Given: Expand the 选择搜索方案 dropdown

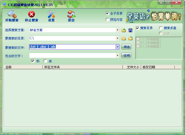Looking at the screenshot, I should point(117,30).
